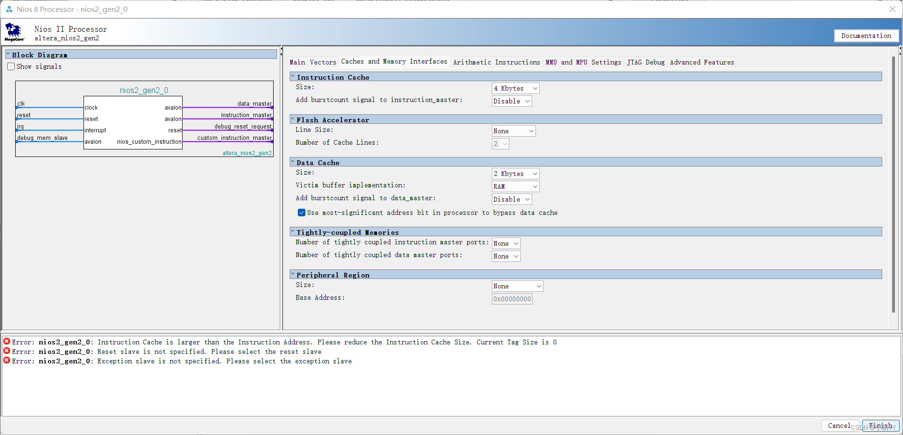Switch to the Vectors tab
This screenshot has height=435, width=903.
coord(323,62)
